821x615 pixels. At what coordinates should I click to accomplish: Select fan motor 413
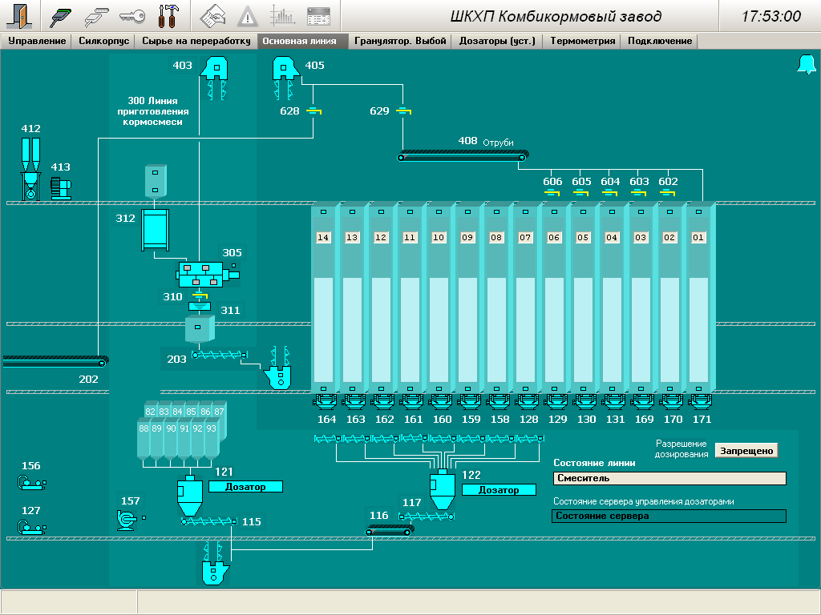(61, 188)
